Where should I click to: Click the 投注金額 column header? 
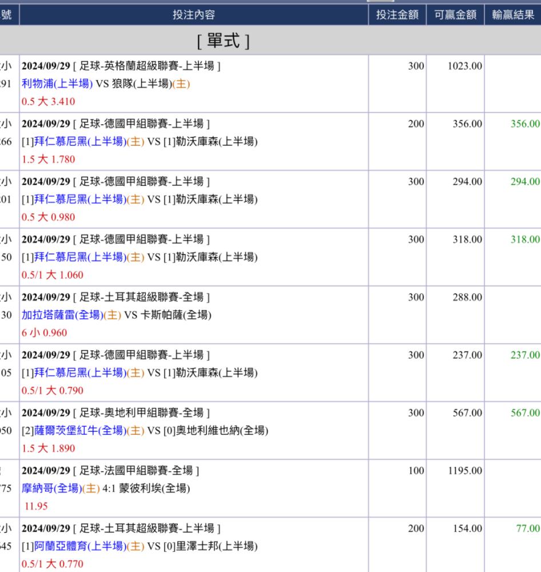pyautogui.click(x=397, y=15)
